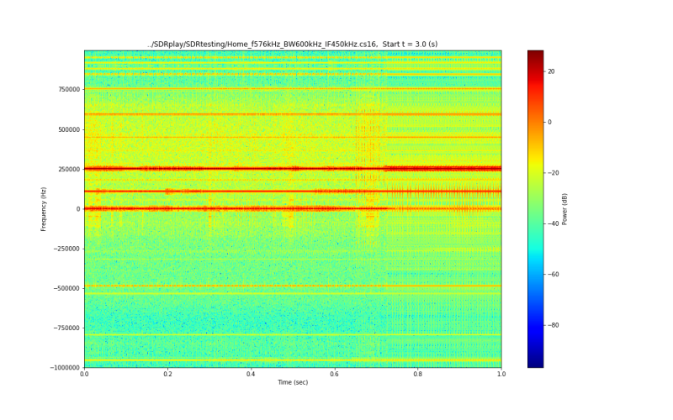Click the 'Power (dB)' colorbar label

(x=564, y=209)
